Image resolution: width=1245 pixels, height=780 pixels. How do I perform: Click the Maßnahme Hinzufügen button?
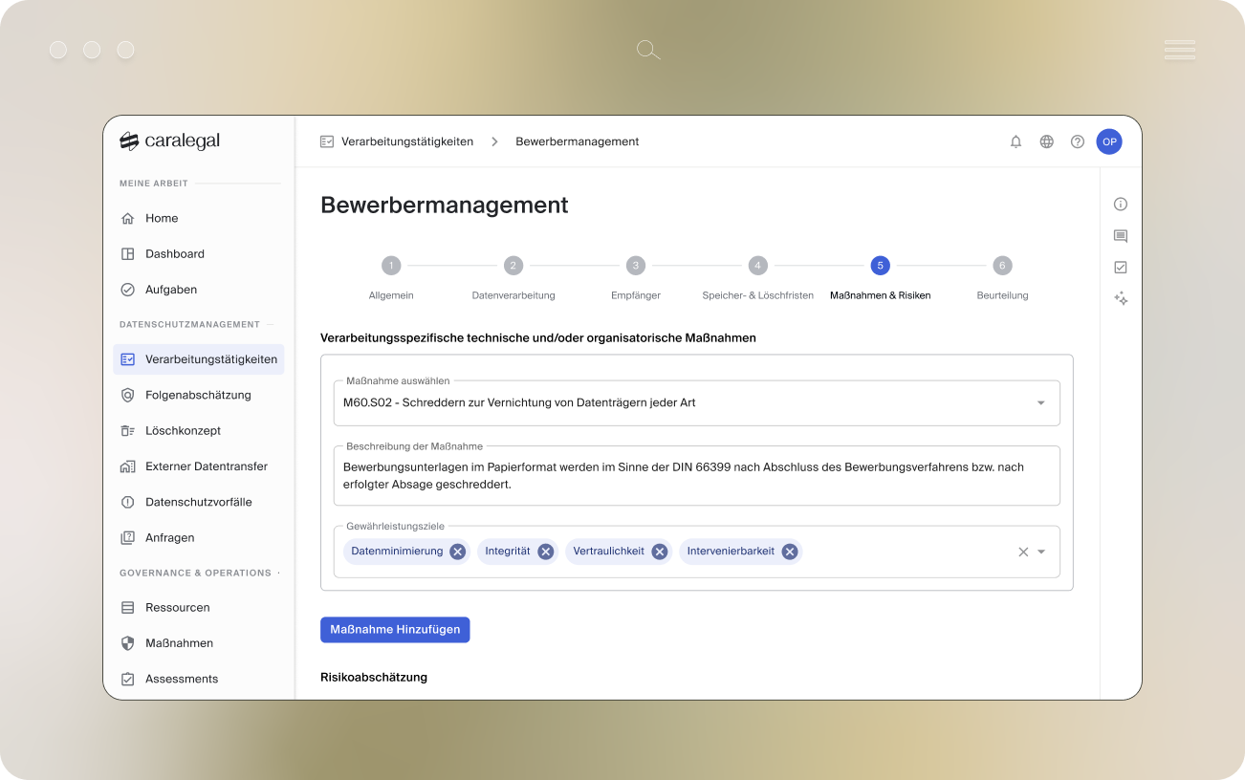(395, 629)
